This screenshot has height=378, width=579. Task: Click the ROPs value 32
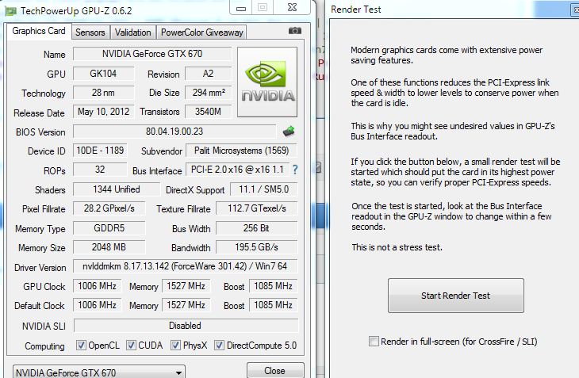click(x=100, y=170)
